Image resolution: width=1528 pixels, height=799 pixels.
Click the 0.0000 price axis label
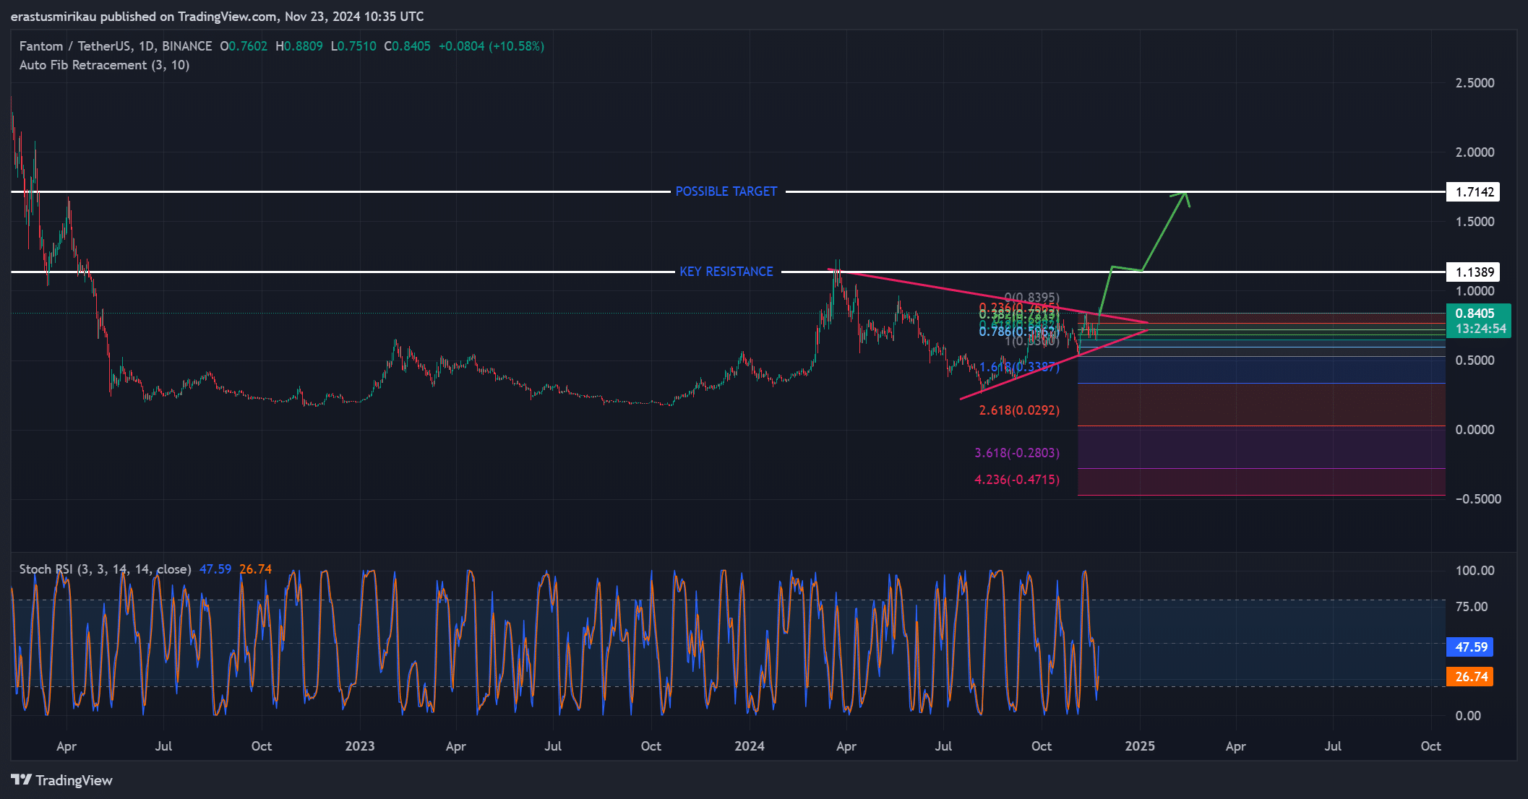[1475, 430]
